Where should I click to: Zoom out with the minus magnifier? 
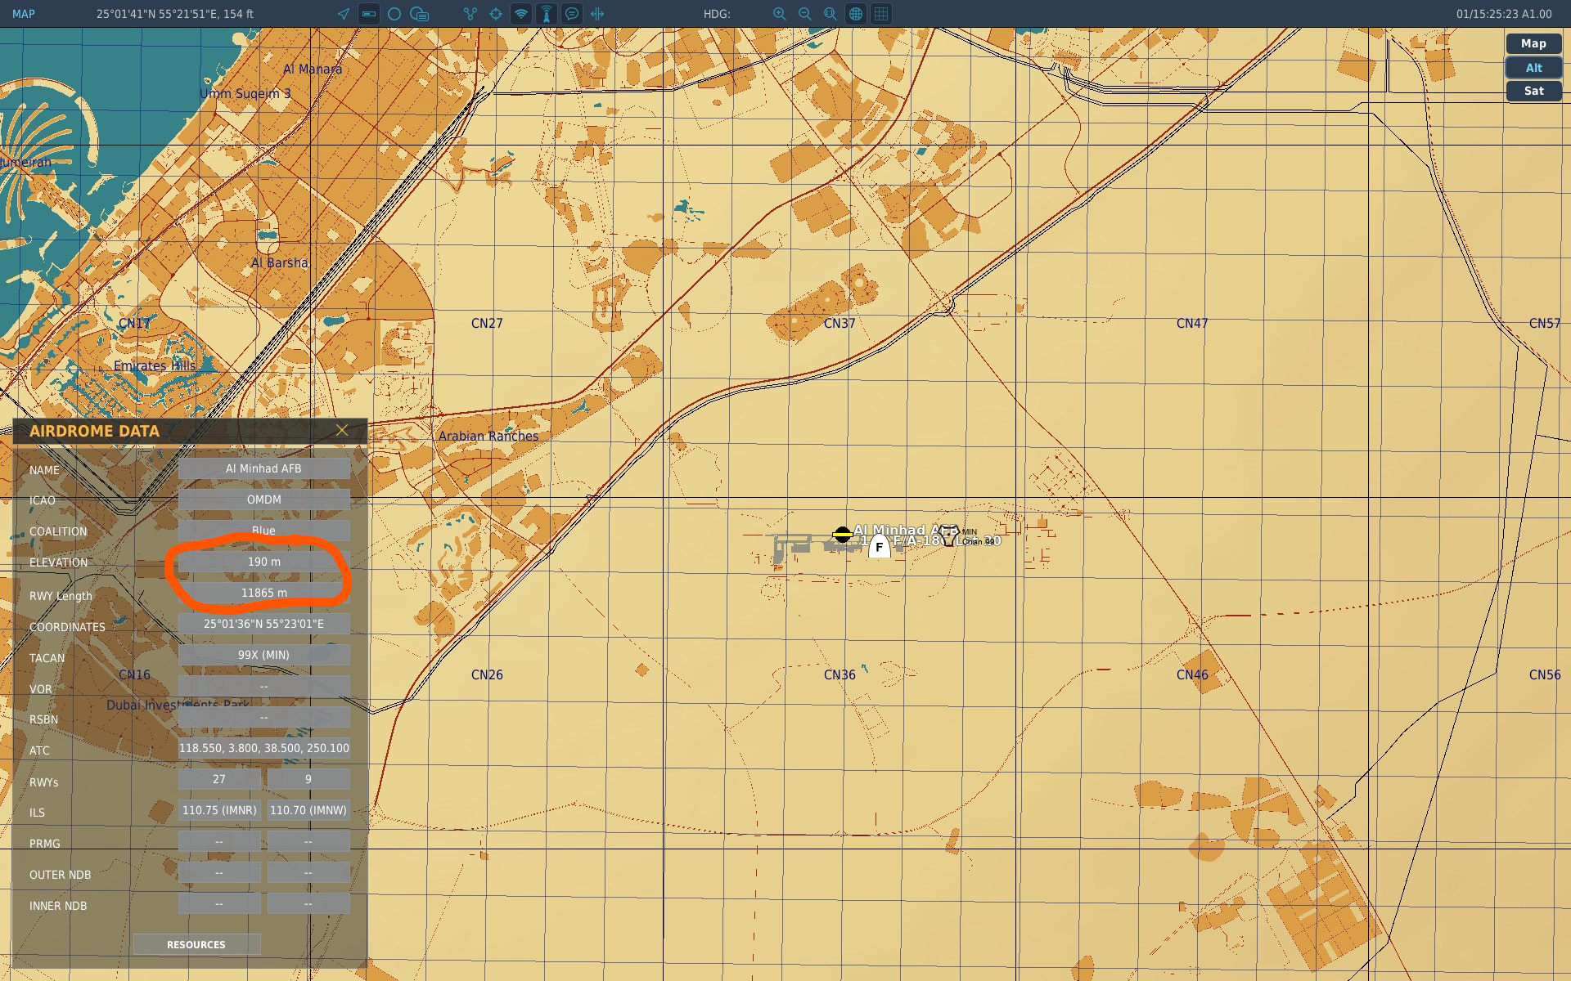pyautogui.click(x=805, y=14)
